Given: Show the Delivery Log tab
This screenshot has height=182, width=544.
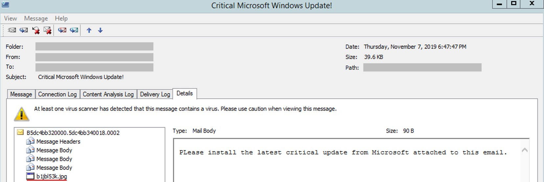Looking at the screenshot, I should (155, 94).
